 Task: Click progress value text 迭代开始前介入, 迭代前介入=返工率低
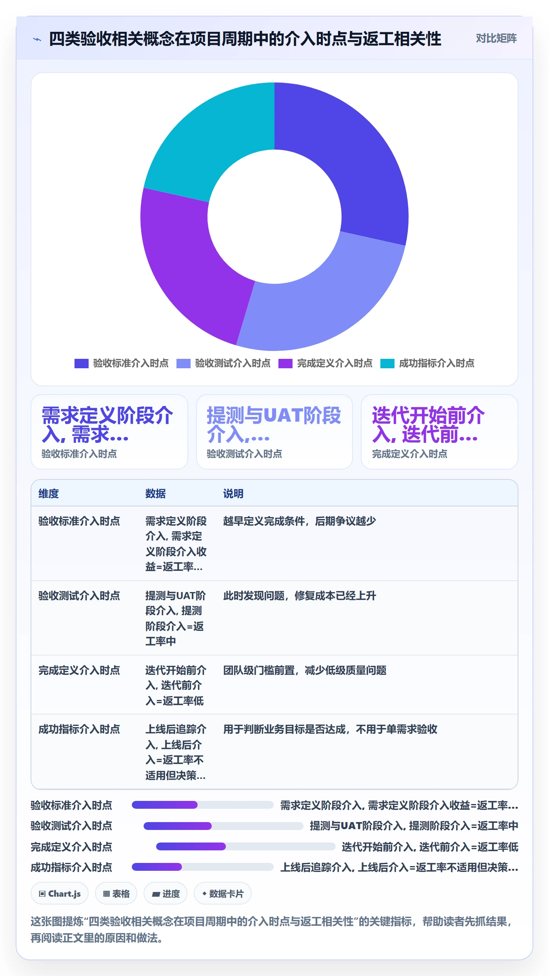point(430,847)
